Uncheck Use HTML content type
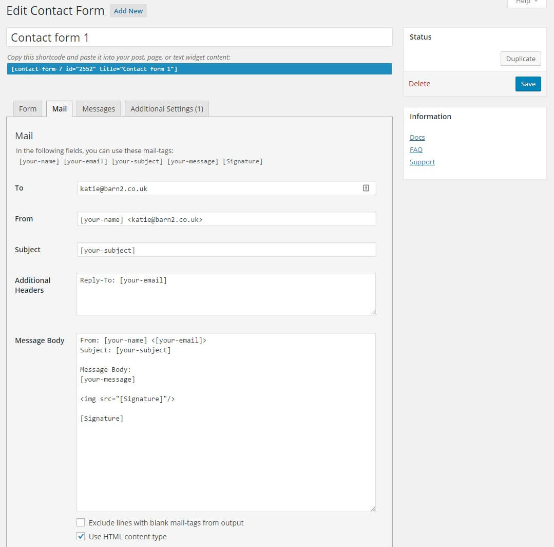The height and width of the screenshot is (547, 554). pyautogui.click(x=81, y=537)
